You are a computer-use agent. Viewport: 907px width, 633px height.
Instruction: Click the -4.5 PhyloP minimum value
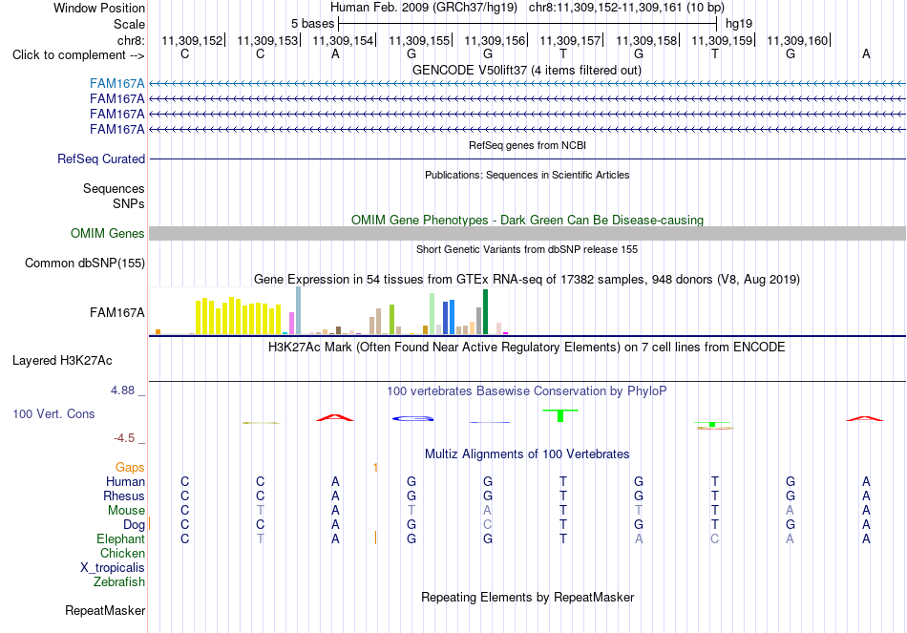(124, 438)
